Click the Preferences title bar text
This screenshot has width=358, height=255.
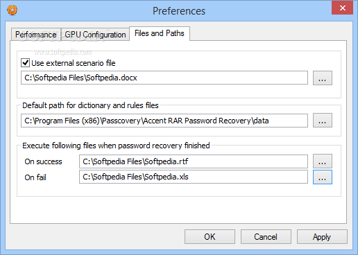(x=179, y=11)
